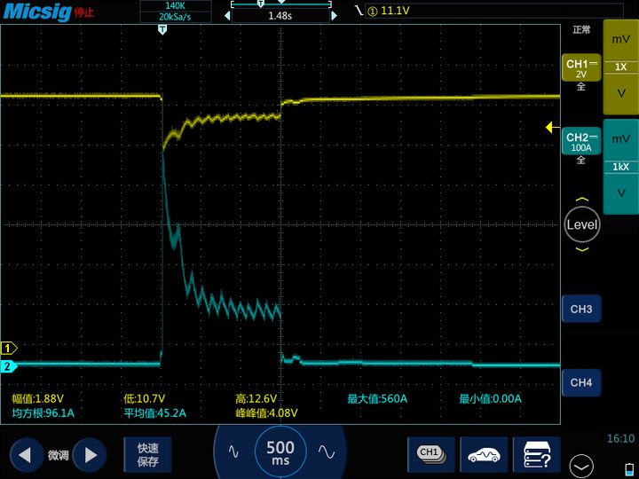Select low 10.7V measurement
639x479 pixels.
click(x=145, y=399)
